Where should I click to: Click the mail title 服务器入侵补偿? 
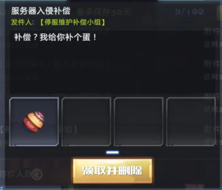point(41,11)
